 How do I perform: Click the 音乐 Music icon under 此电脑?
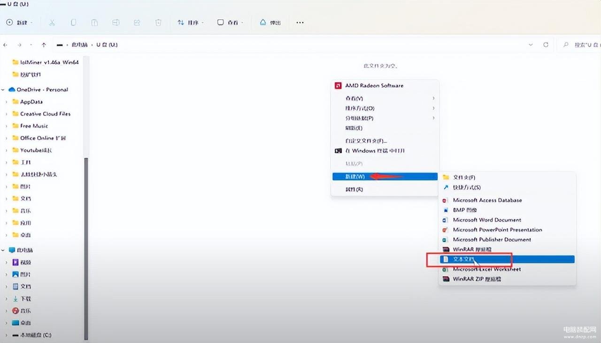[15, 311]
